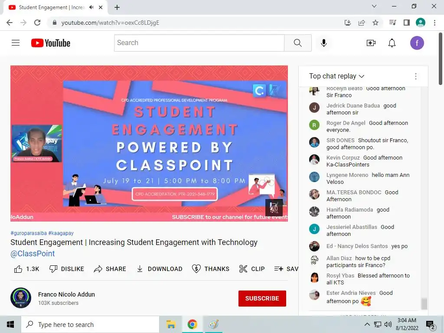444x333 pixels.
Task: Close the Student Engagement tab
Action: (x=101, y=7)
